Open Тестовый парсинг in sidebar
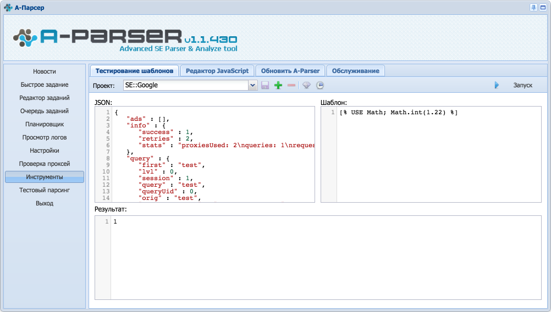The height and width of the screenshot is (312, 551). click(x=45, y=190)
